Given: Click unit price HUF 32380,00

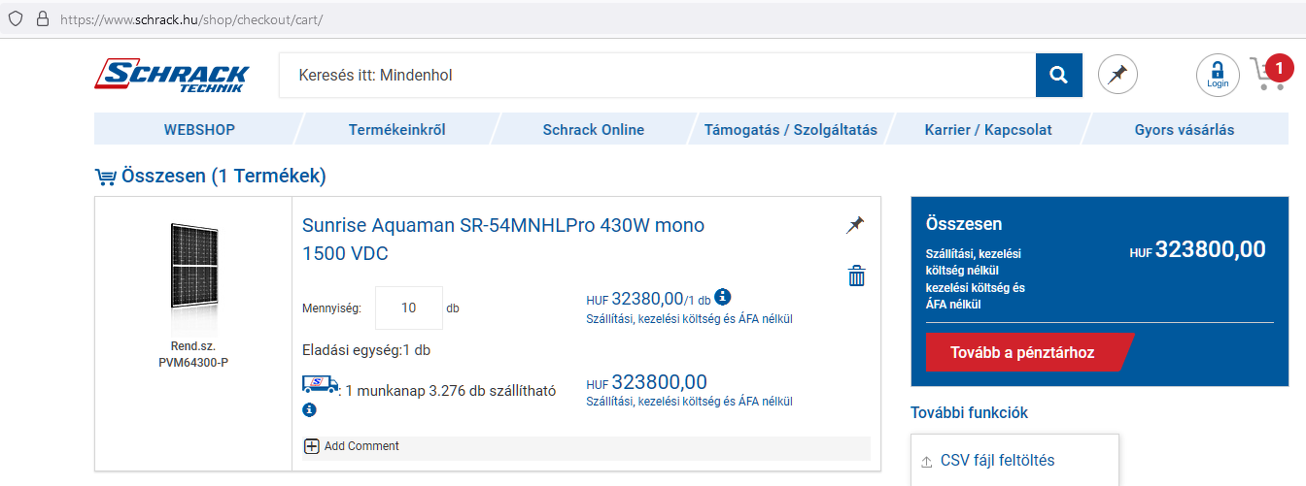Looking at the screenshot, I should (x=649, y=299).
